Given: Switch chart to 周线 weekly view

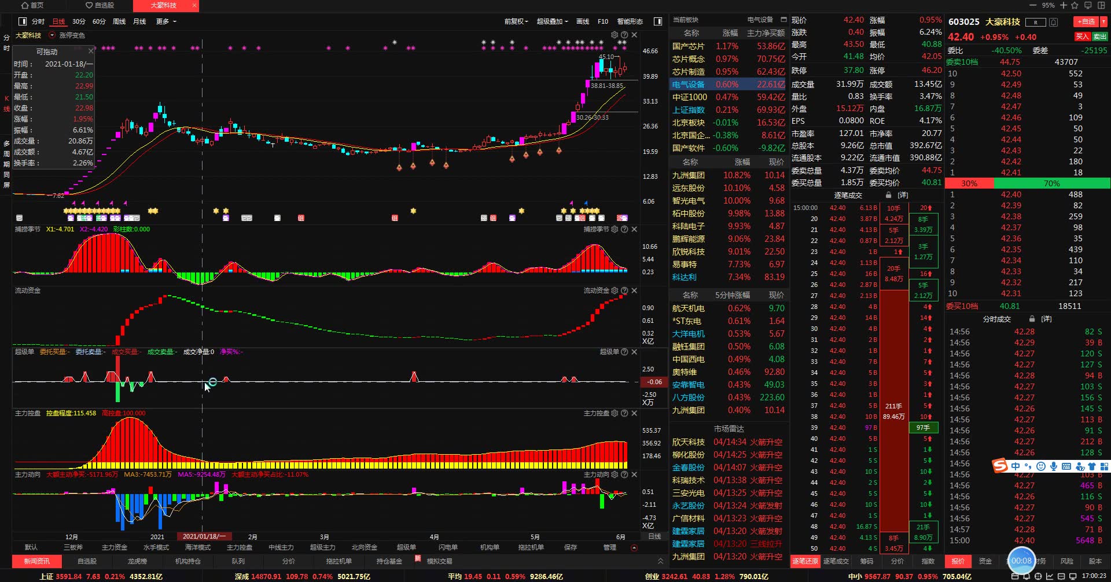Looking at the screenshot, I should pos(119,21).
